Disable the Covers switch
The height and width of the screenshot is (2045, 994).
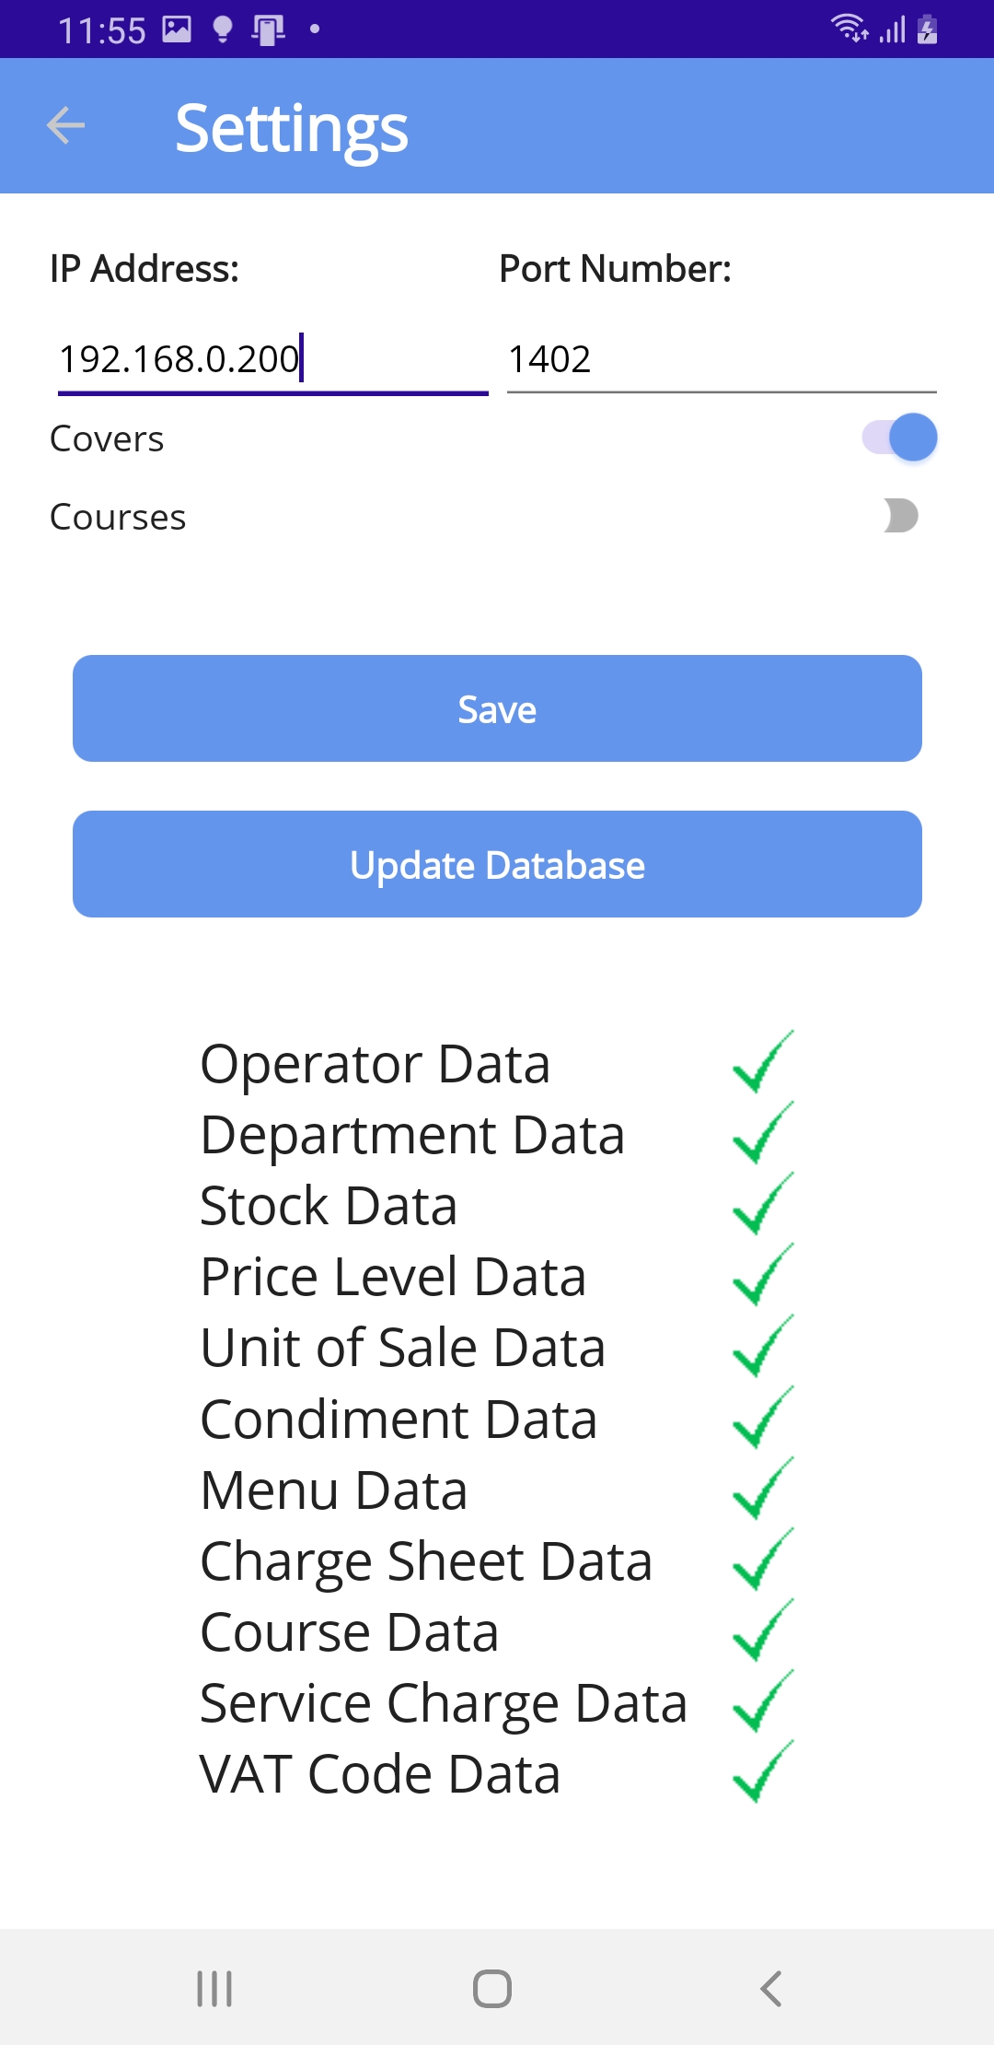coord(899,438)
